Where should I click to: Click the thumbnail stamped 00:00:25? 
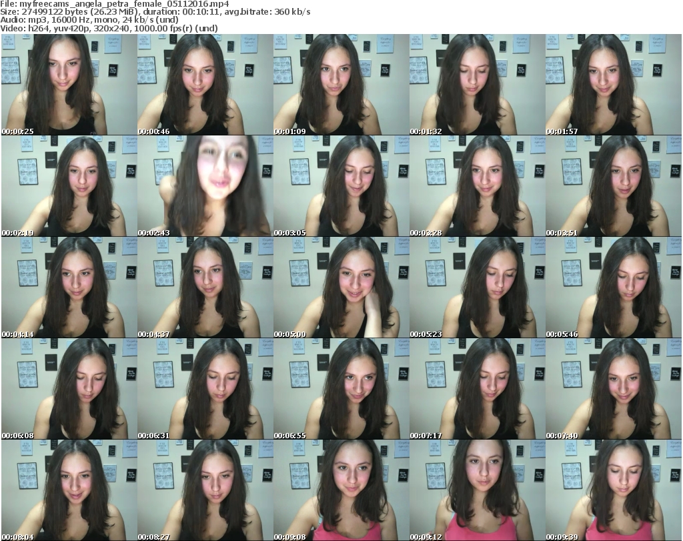coord(69,85)
